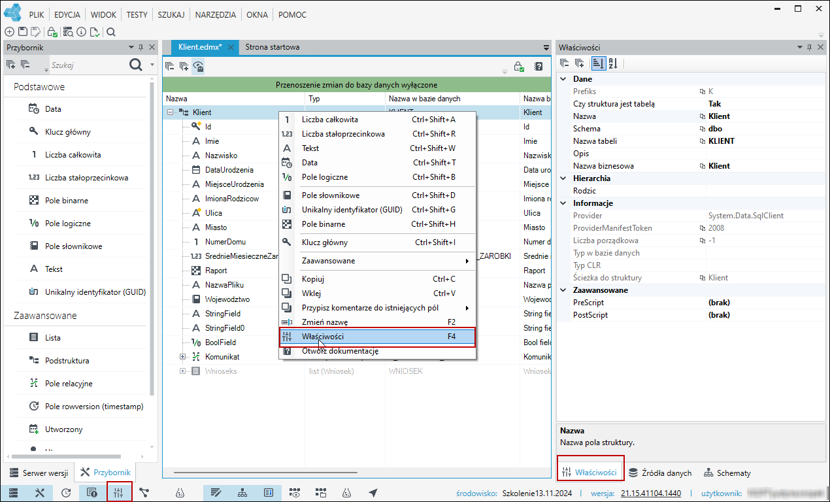The height and width of the screenshot is (502, 830).
Task: Open the NARZĘDZIA menu
Action: pyautogui.click(x=217, y=14)
